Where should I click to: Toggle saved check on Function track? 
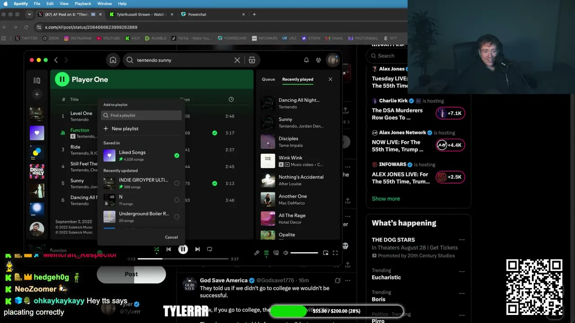(x=215, y=133)
